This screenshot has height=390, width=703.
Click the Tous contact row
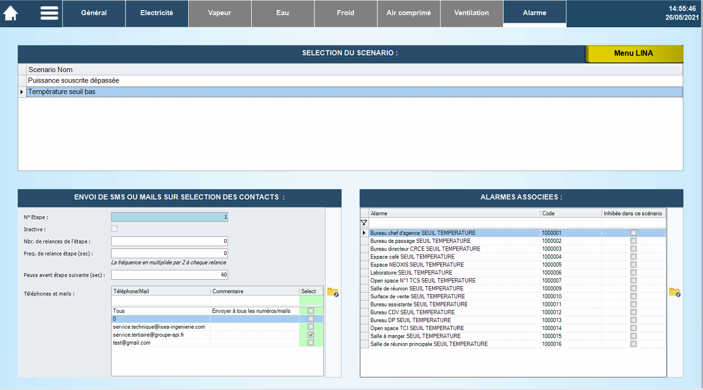(217, 311)
